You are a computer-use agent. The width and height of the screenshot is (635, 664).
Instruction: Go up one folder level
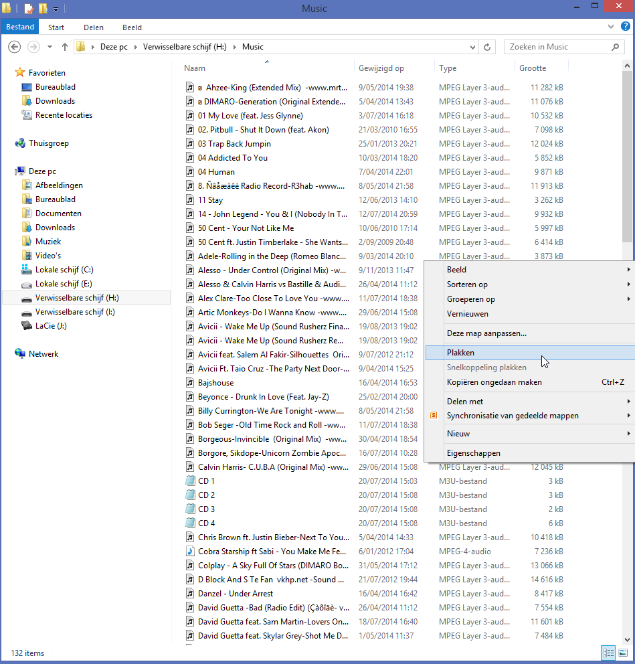pos(65,47)
